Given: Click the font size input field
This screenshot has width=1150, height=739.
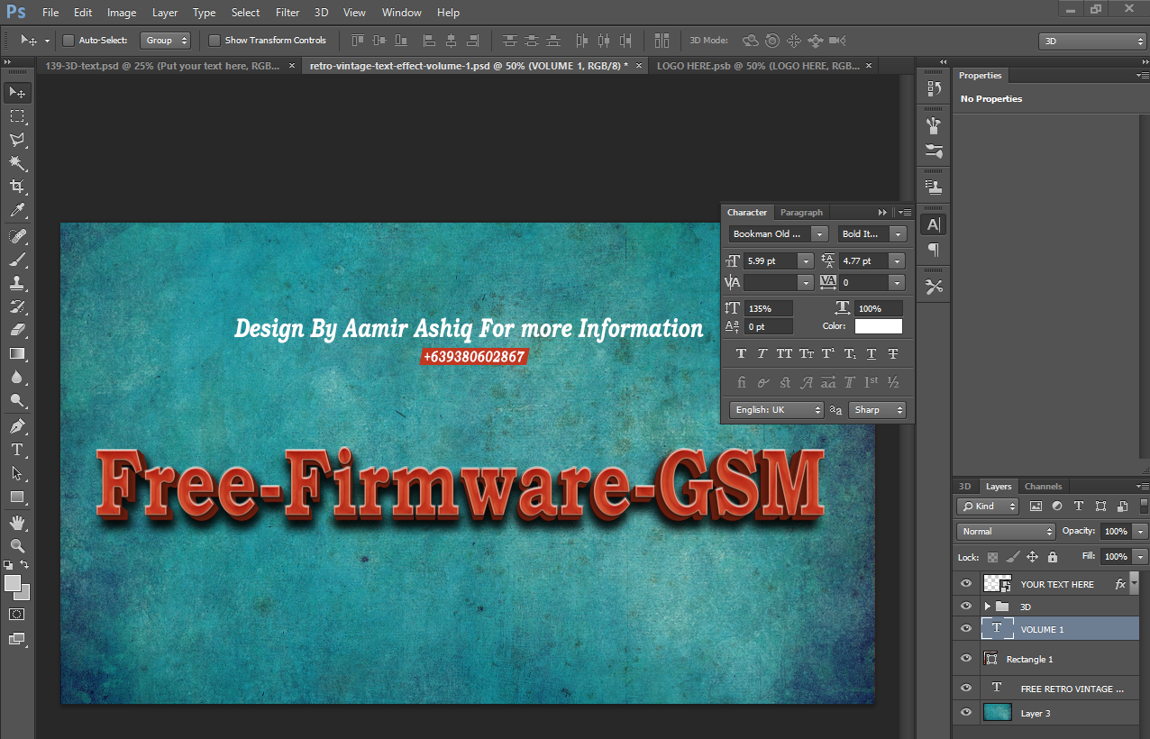Looking at the screenshot, I should click(768, 260).
